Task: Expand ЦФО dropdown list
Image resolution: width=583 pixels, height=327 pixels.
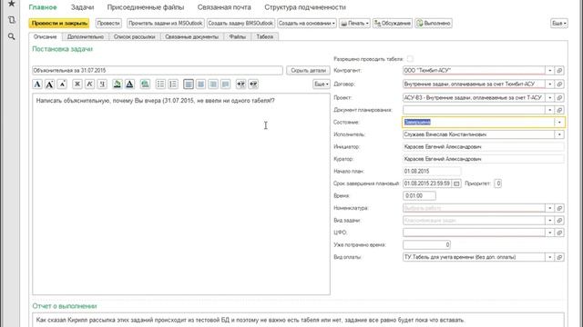Action: point(550,233)
